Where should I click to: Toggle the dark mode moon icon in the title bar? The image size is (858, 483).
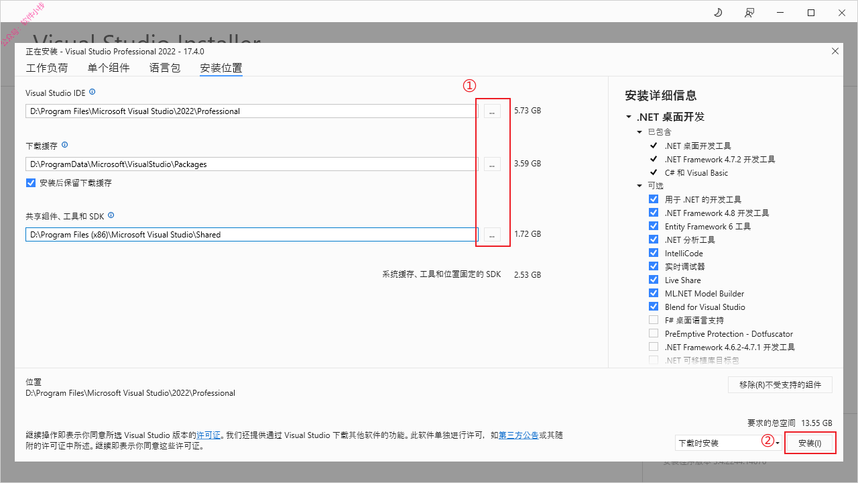(718, 13)
